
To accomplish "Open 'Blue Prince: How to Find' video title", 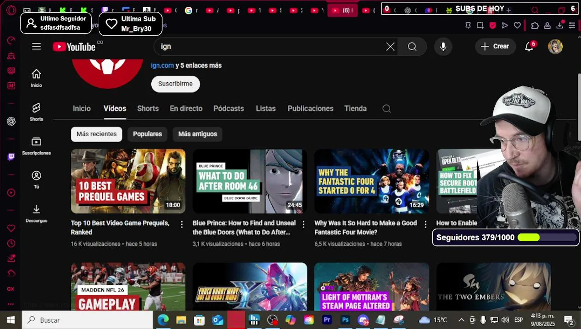I will coord(244,228).
